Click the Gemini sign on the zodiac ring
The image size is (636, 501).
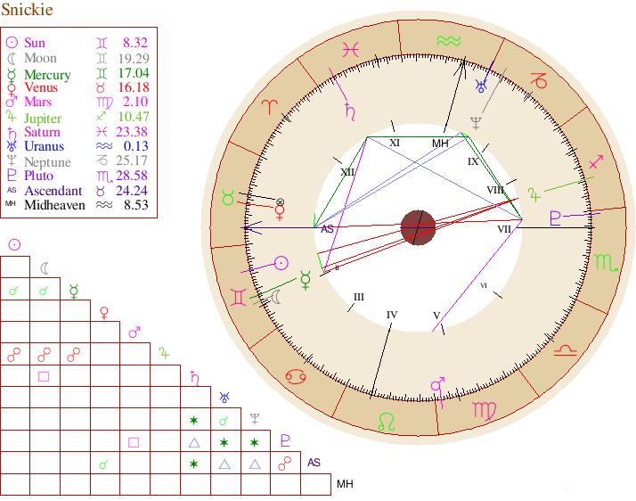pyautogui.click(x=238, y=297)
